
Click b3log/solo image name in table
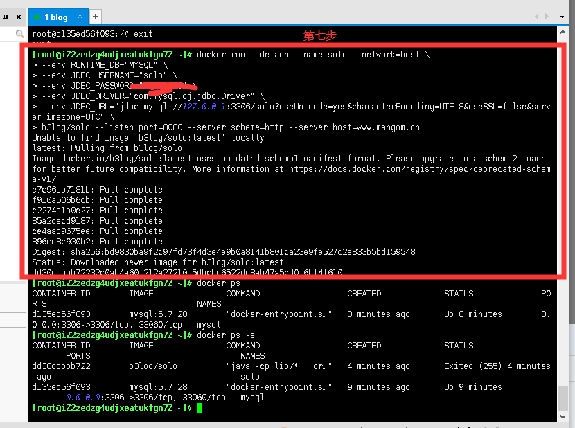153,366
